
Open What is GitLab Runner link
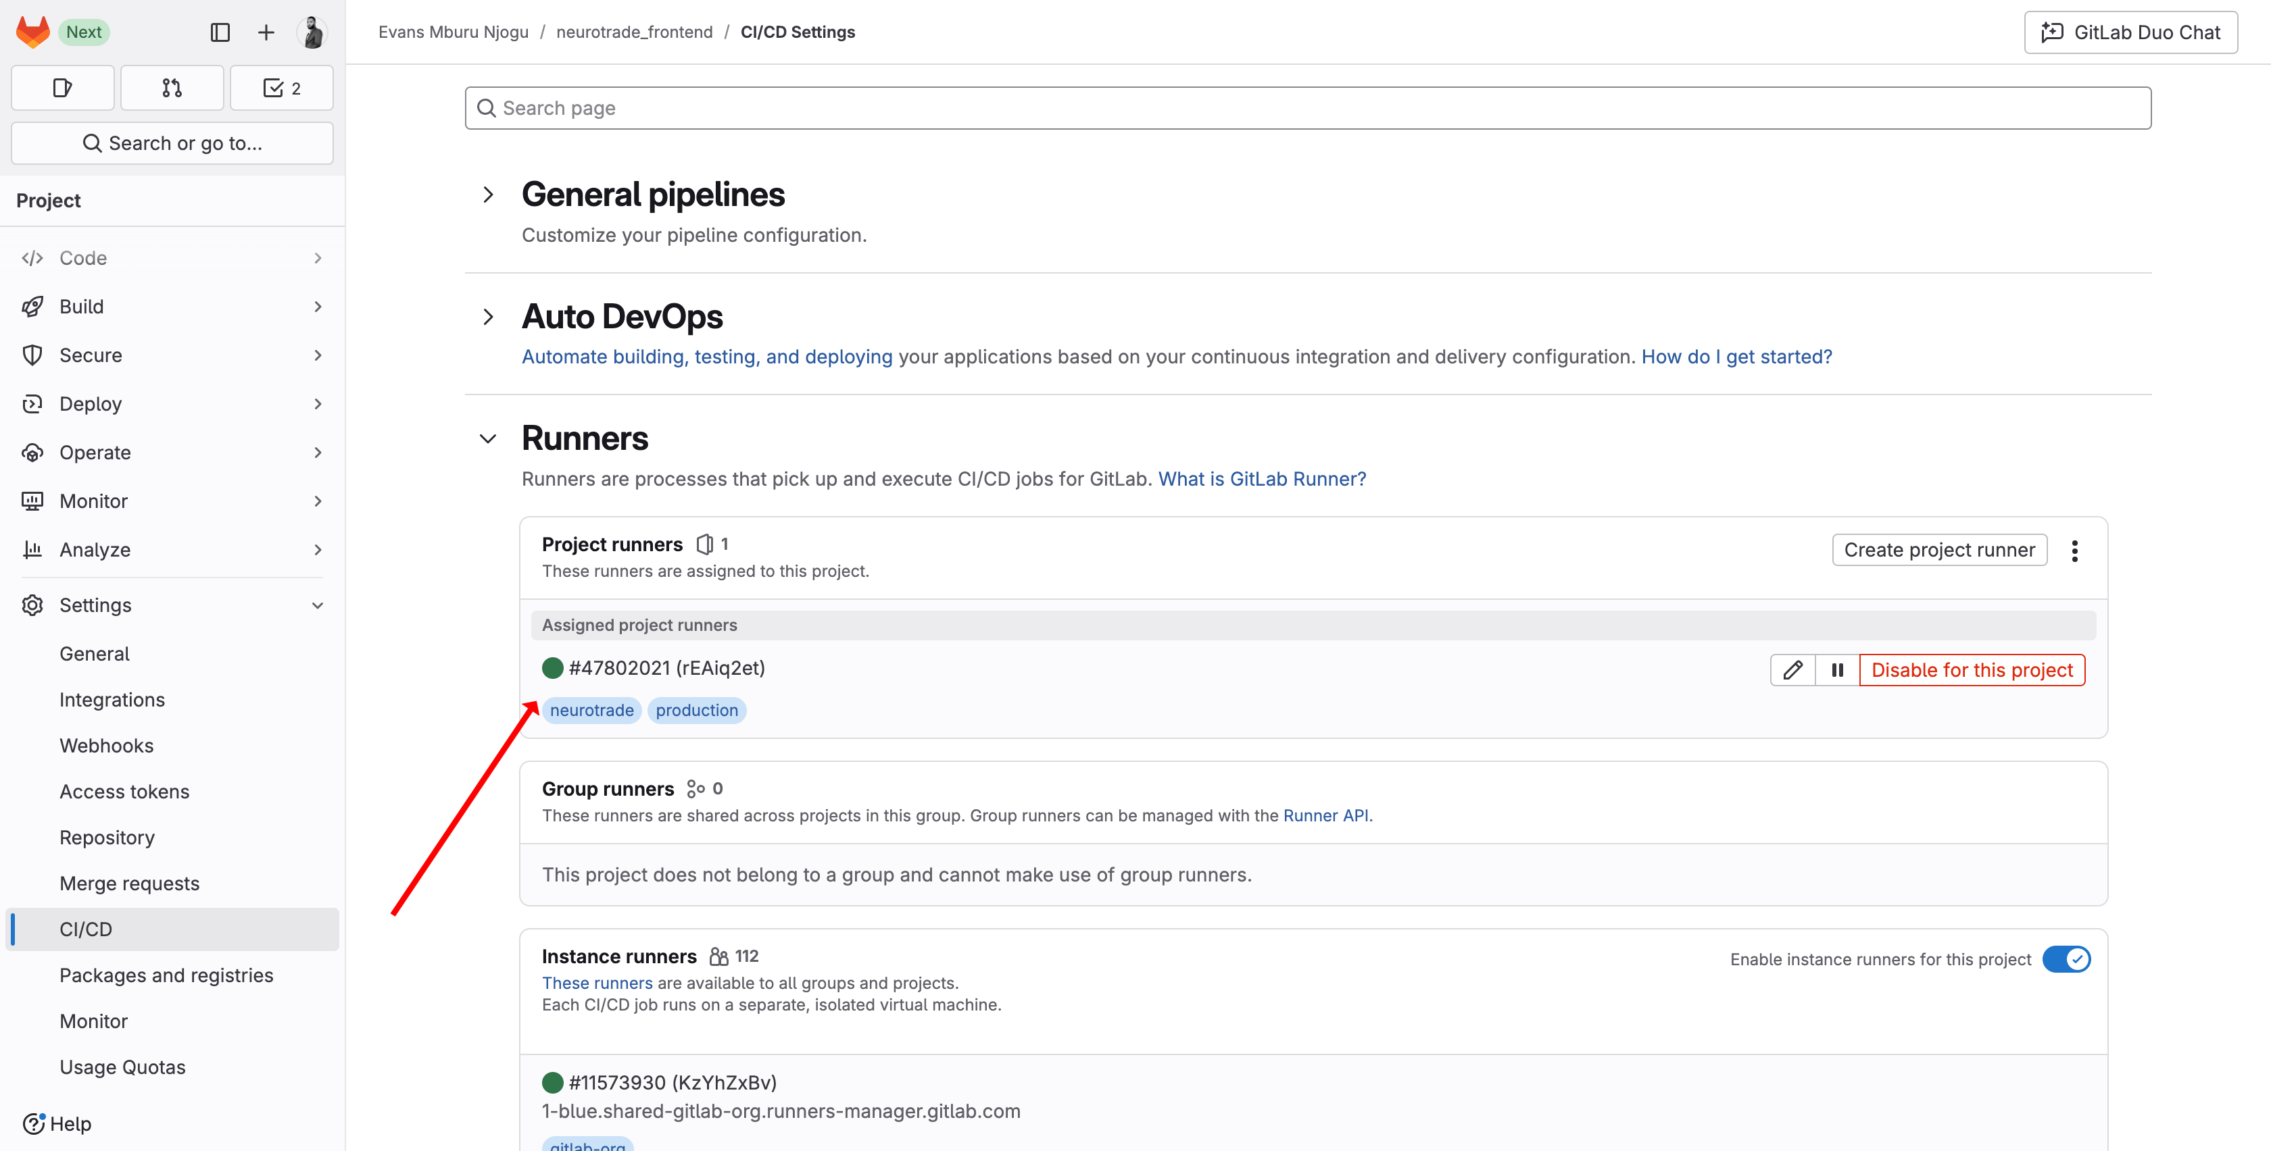[x=1262, y=478]
